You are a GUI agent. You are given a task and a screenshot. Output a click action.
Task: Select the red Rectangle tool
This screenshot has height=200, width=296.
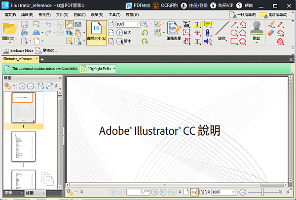234,41
